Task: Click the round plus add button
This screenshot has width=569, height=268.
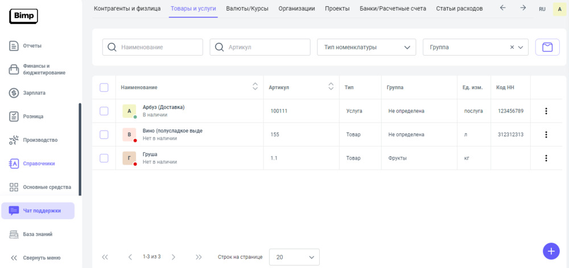Action: (x=551, y=250)
